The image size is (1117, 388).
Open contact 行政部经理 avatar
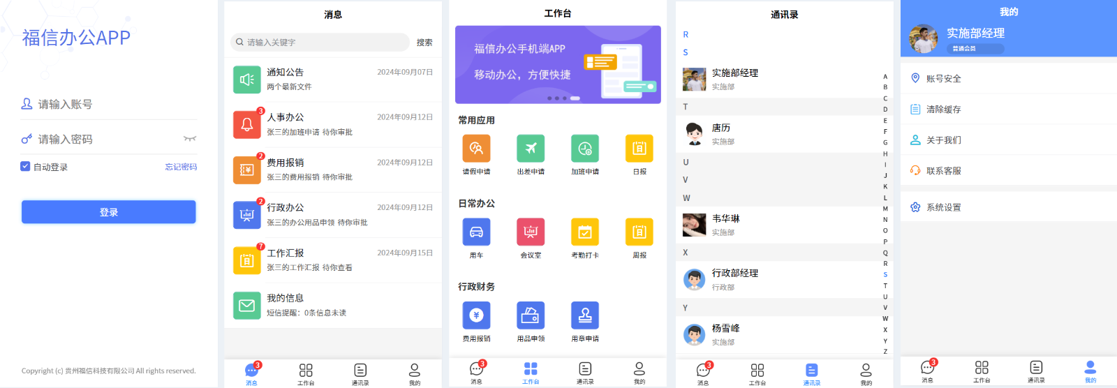click(694, 280)
